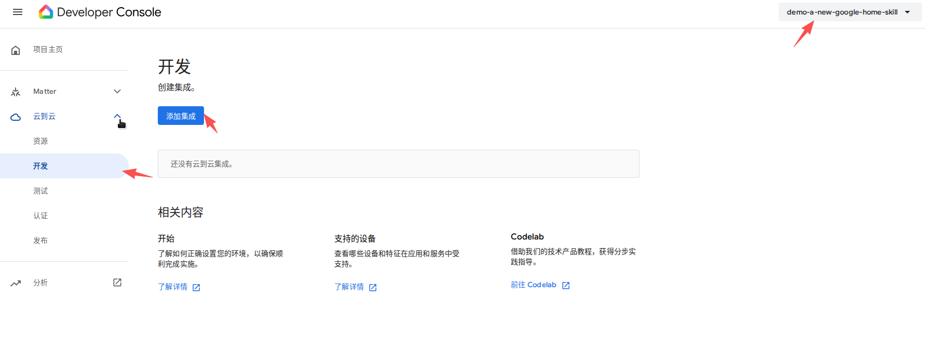Click the 支持的设备 card title
This screenshot has height=340, width=925.
click(355, 238)
